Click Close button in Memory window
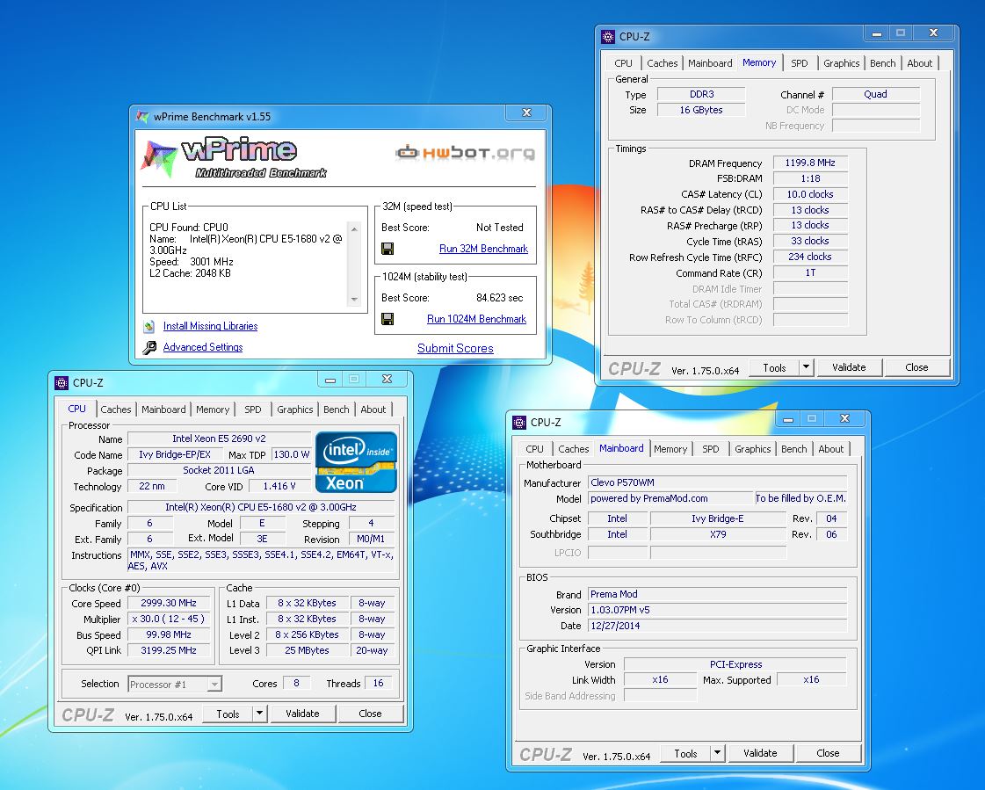The width and height of the screenshot is (985, 790). (x=916, y=367)
